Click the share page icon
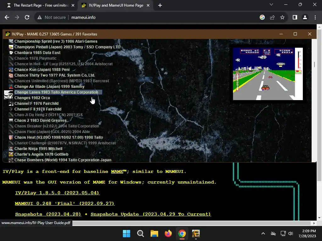This screenshot has height=241, width=322. pyautogui.click(x=272, y=18)
